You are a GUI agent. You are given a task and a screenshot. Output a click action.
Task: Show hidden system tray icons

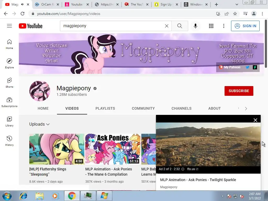(x=222, y=196)
